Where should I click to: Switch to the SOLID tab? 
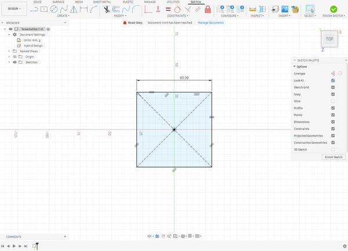click(37, 2)
